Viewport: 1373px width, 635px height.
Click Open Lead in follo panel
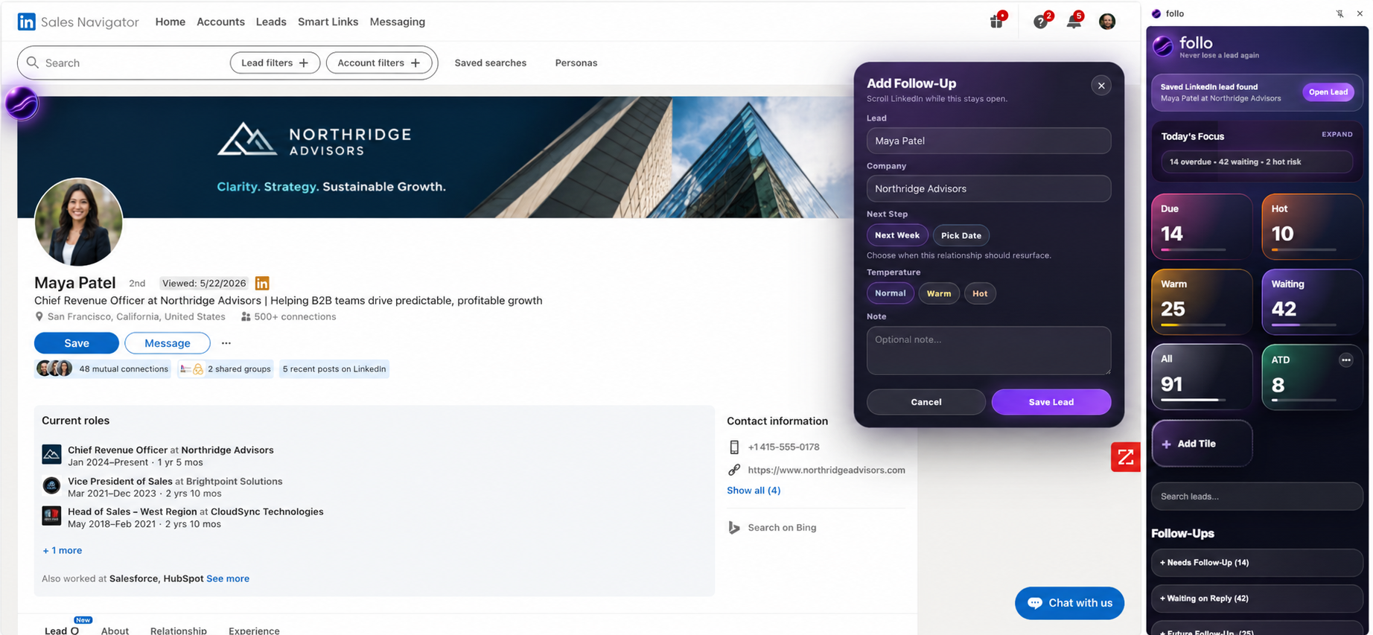point(1328,92)
